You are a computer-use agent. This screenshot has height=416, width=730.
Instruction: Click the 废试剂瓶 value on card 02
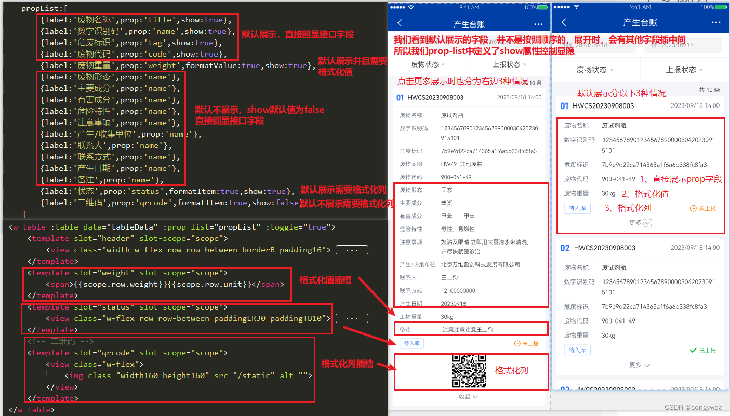coord(614,267)
